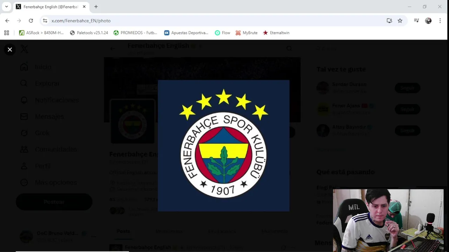
Task: Restore down the Chrome window
Action: (x=424, y=7)
